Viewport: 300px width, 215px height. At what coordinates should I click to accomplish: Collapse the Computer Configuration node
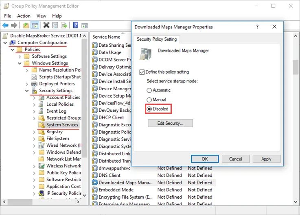pos(5,43)
